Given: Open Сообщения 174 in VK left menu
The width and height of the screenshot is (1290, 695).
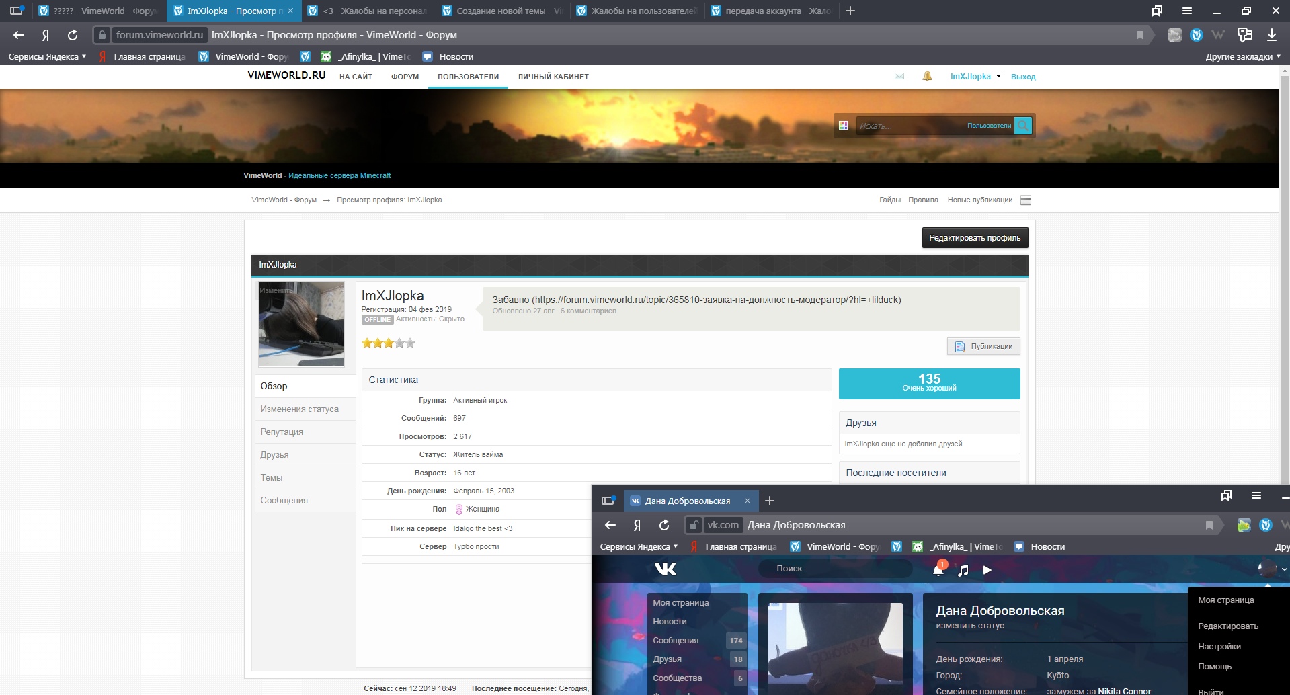Looking at the screenshot, I should [x=696, y=641].
